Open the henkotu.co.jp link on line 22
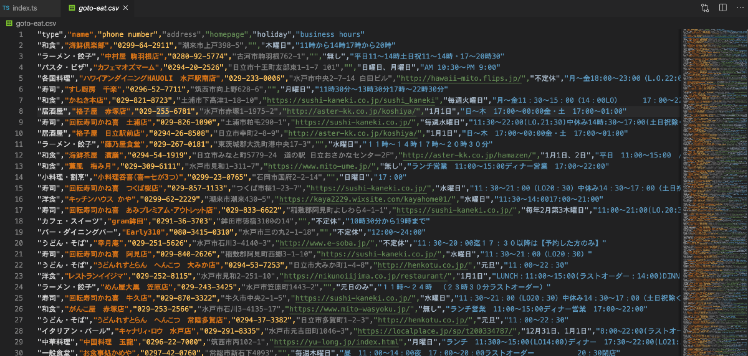Screen dimensions: 748x356 [x=421, y=266]
